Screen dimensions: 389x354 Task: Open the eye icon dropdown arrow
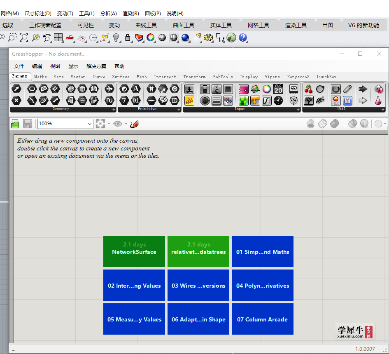coord(126,124)
